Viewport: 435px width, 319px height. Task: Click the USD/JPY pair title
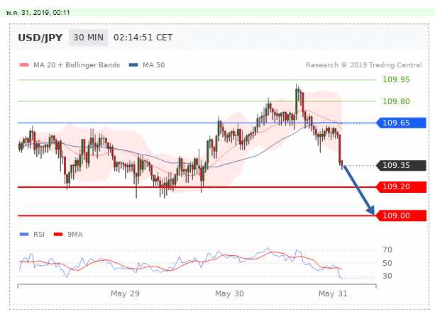[40, 38]
